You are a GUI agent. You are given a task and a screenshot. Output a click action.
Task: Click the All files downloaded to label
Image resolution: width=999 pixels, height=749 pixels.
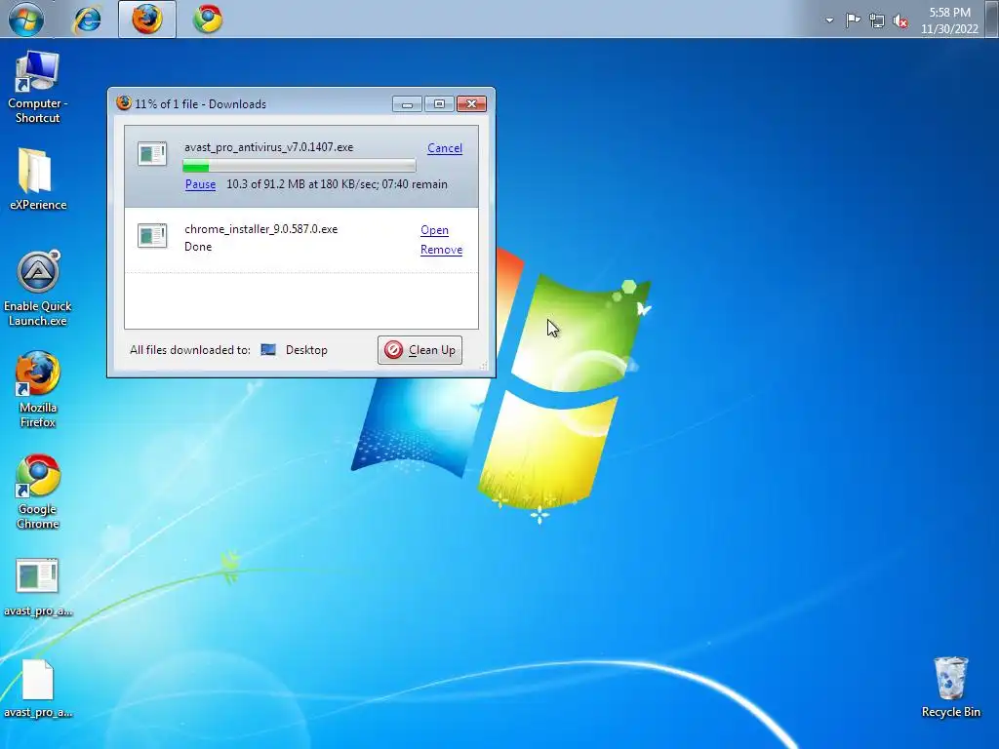(190, 350)
